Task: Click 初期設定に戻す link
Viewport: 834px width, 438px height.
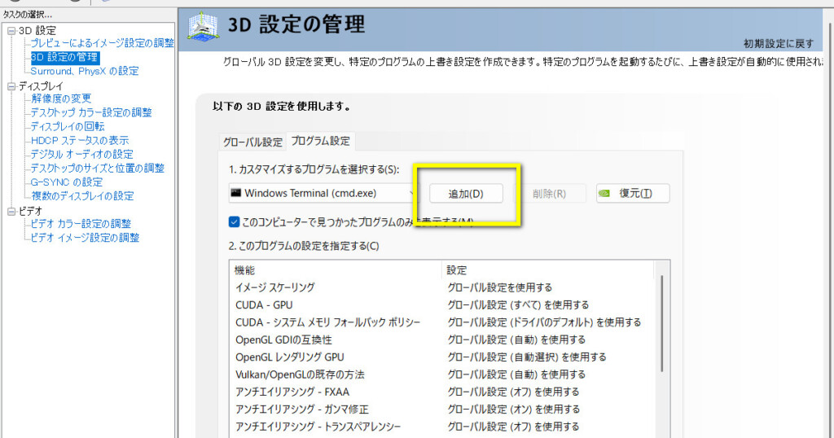Action: 779,44
